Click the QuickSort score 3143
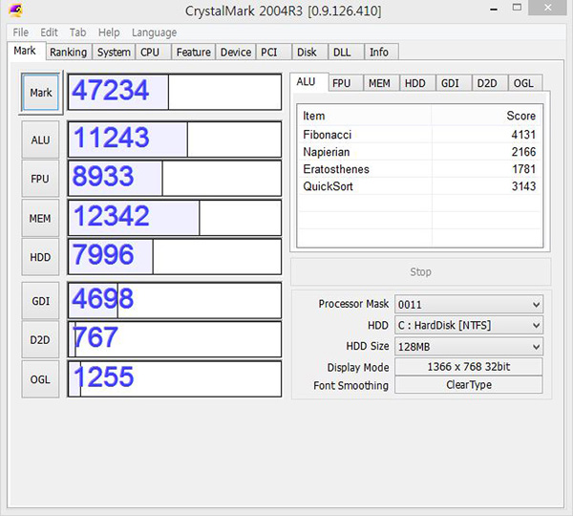 [x=523, y=186]
